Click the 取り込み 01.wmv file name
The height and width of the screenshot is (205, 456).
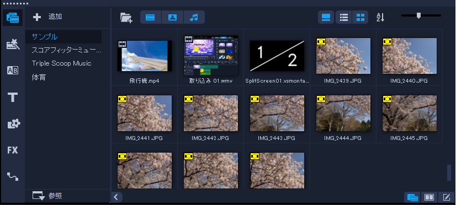(211, 81)
